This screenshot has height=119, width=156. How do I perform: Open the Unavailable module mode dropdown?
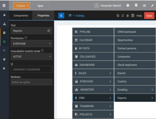(32, 56)
